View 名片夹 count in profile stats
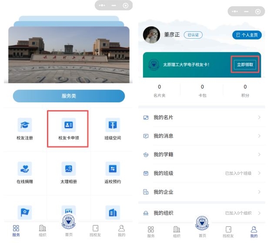The image size is (270, 246). click(x=159, y=90)
